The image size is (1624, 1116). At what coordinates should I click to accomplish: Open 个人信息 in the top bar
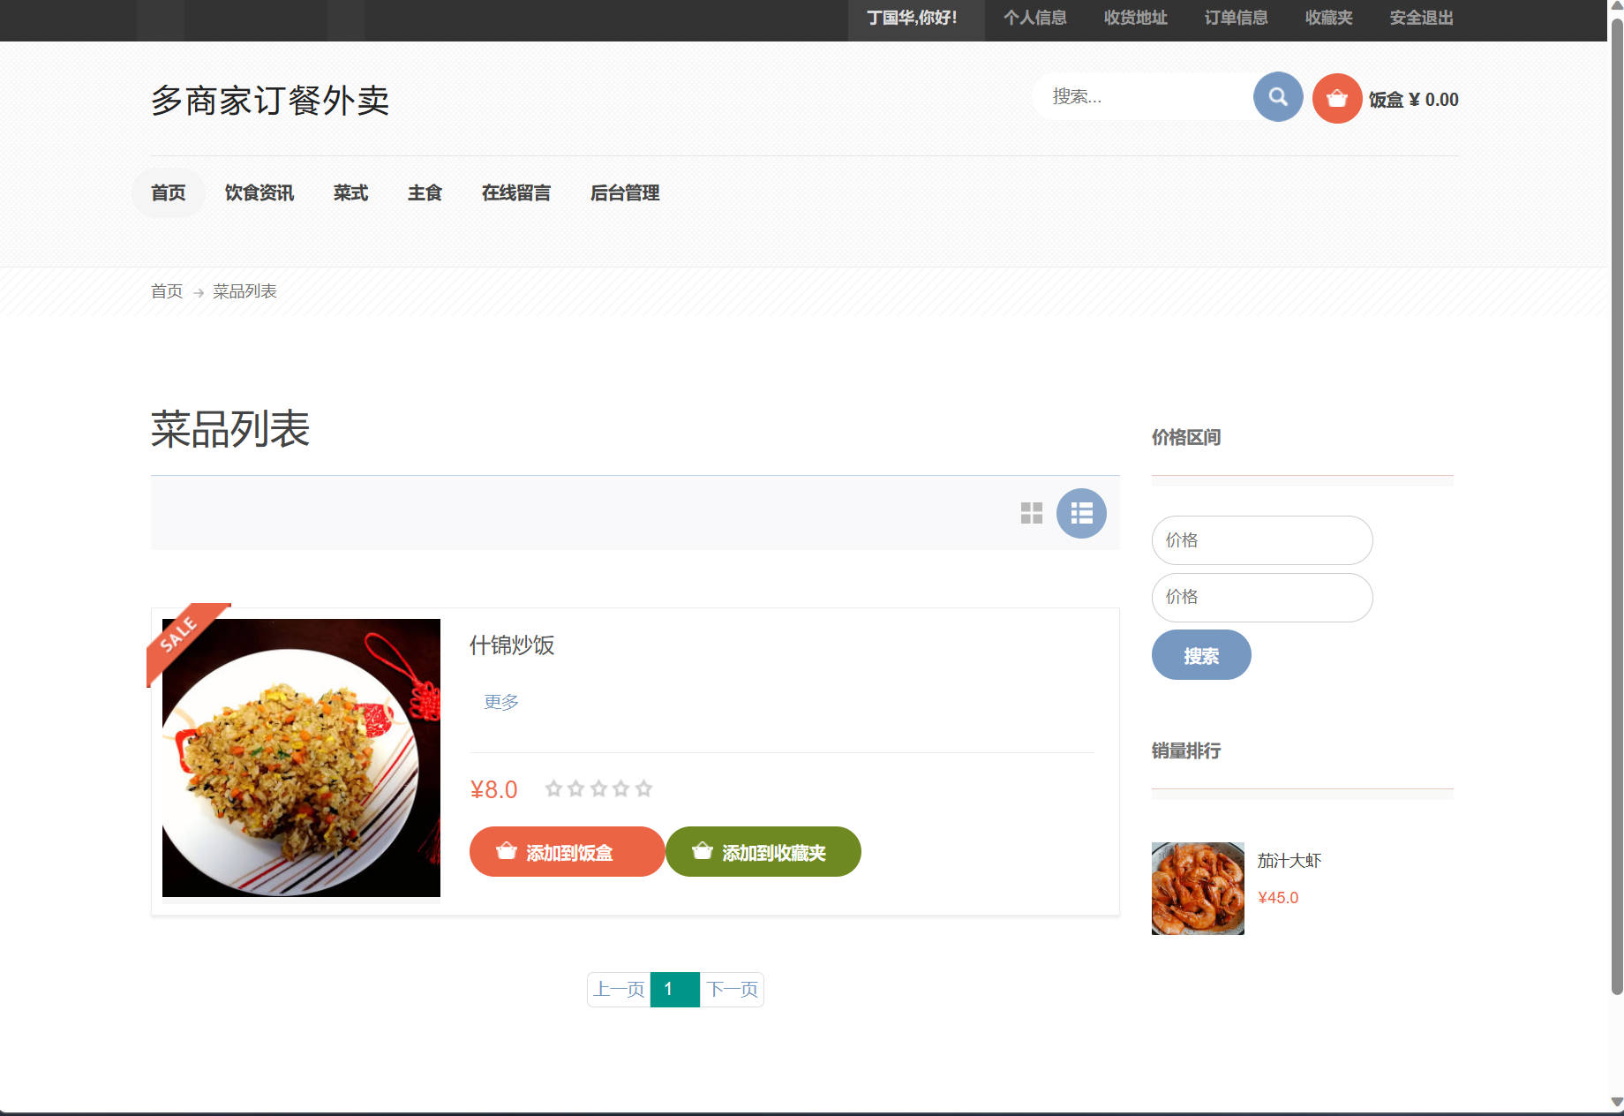[1035, 19]
